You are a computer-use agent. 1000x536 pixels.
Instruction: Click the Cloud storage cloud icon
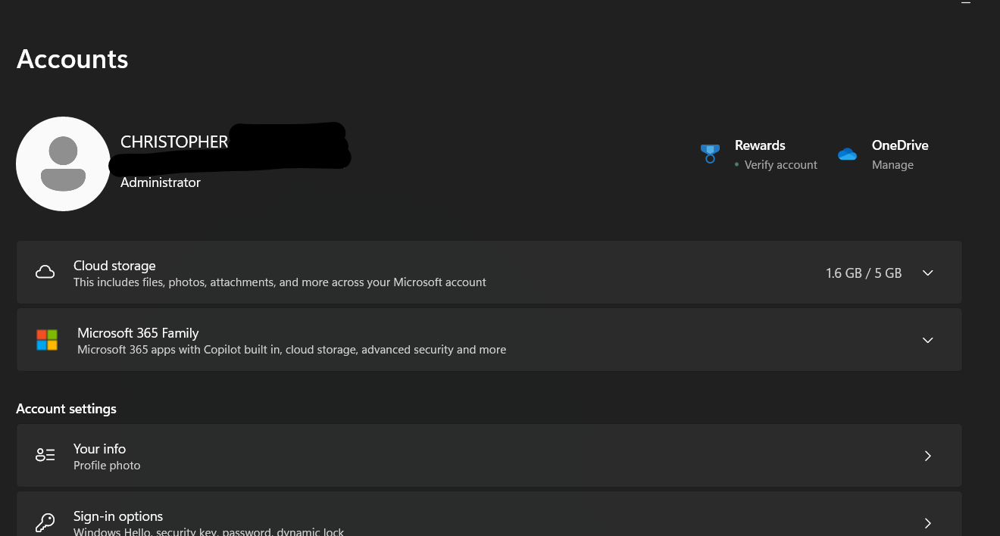(45, 273)
